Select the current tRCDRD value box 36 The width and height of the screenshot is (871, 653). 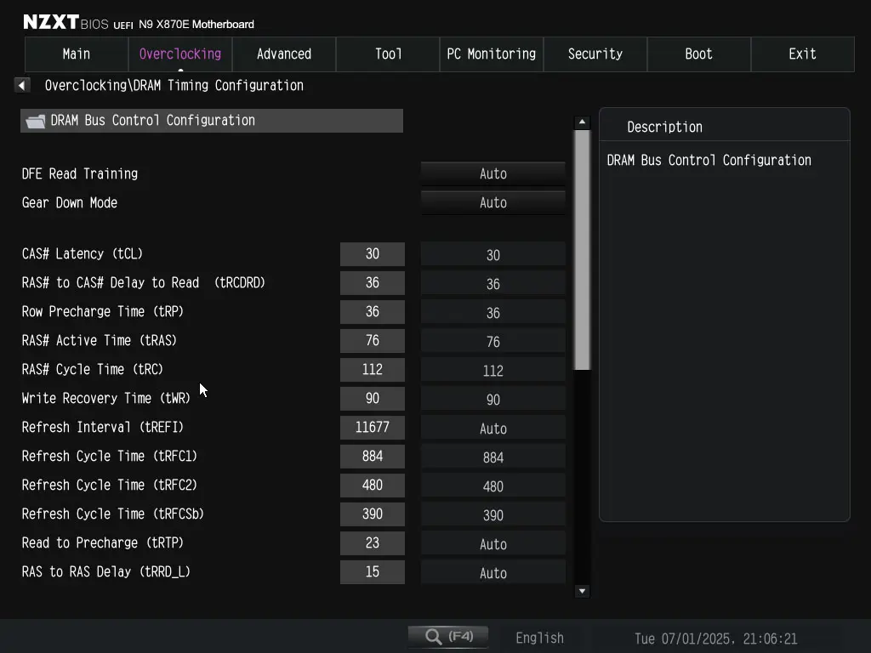(x=373, y=282)
